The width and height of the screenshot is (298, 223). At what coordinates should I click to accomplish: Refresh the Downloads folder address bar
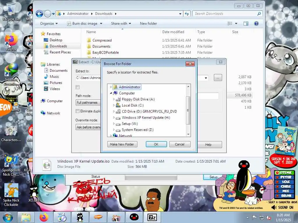[x=187, y=14]
